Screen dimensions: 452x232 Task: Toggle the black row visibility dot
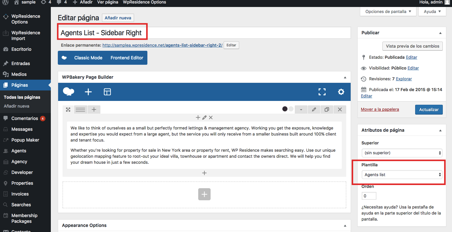click(285, 109)
